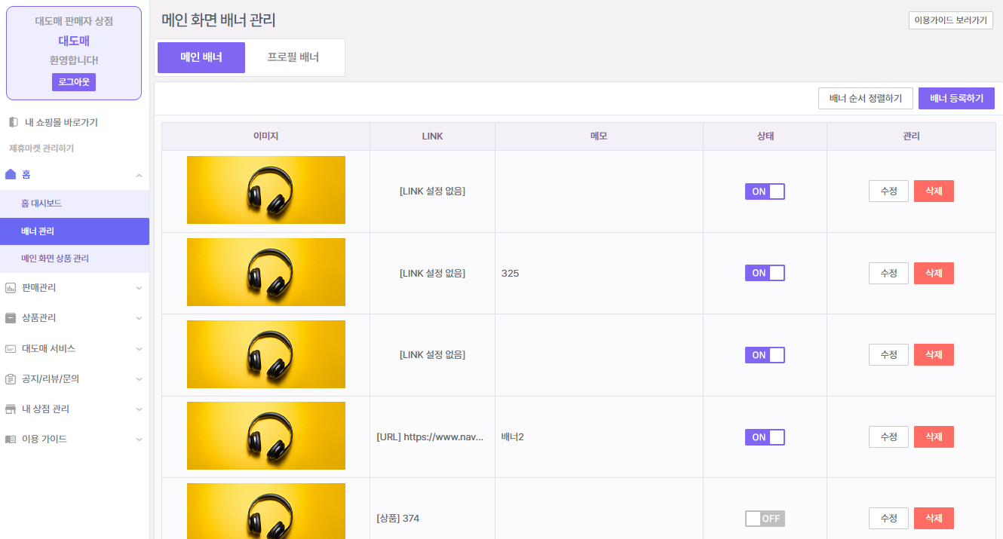Image resolution: width=1003 pixels, height=539 pixels.
Task: Click the 상품관리 box icon
Action: pyautogui.click(x=11, y=318)
